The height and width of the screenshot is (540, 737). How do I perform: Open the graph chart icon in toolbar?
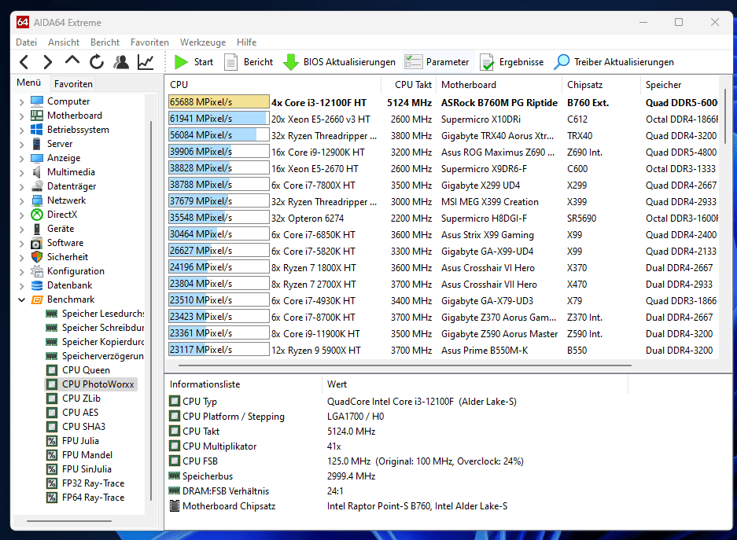[x=146, y=62]
